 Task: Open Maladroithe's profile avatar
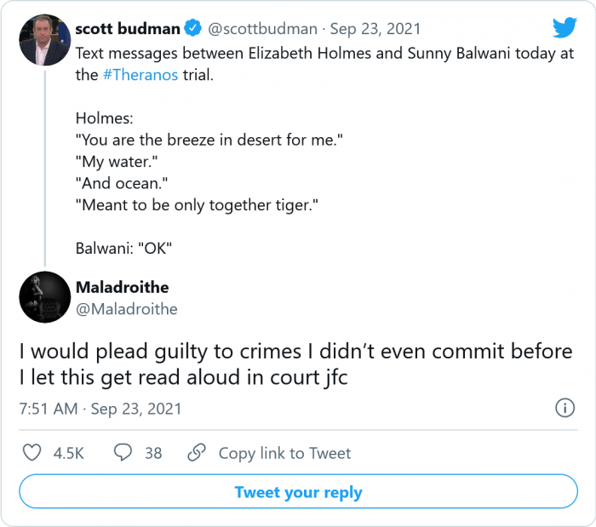[x=43, y=297]
